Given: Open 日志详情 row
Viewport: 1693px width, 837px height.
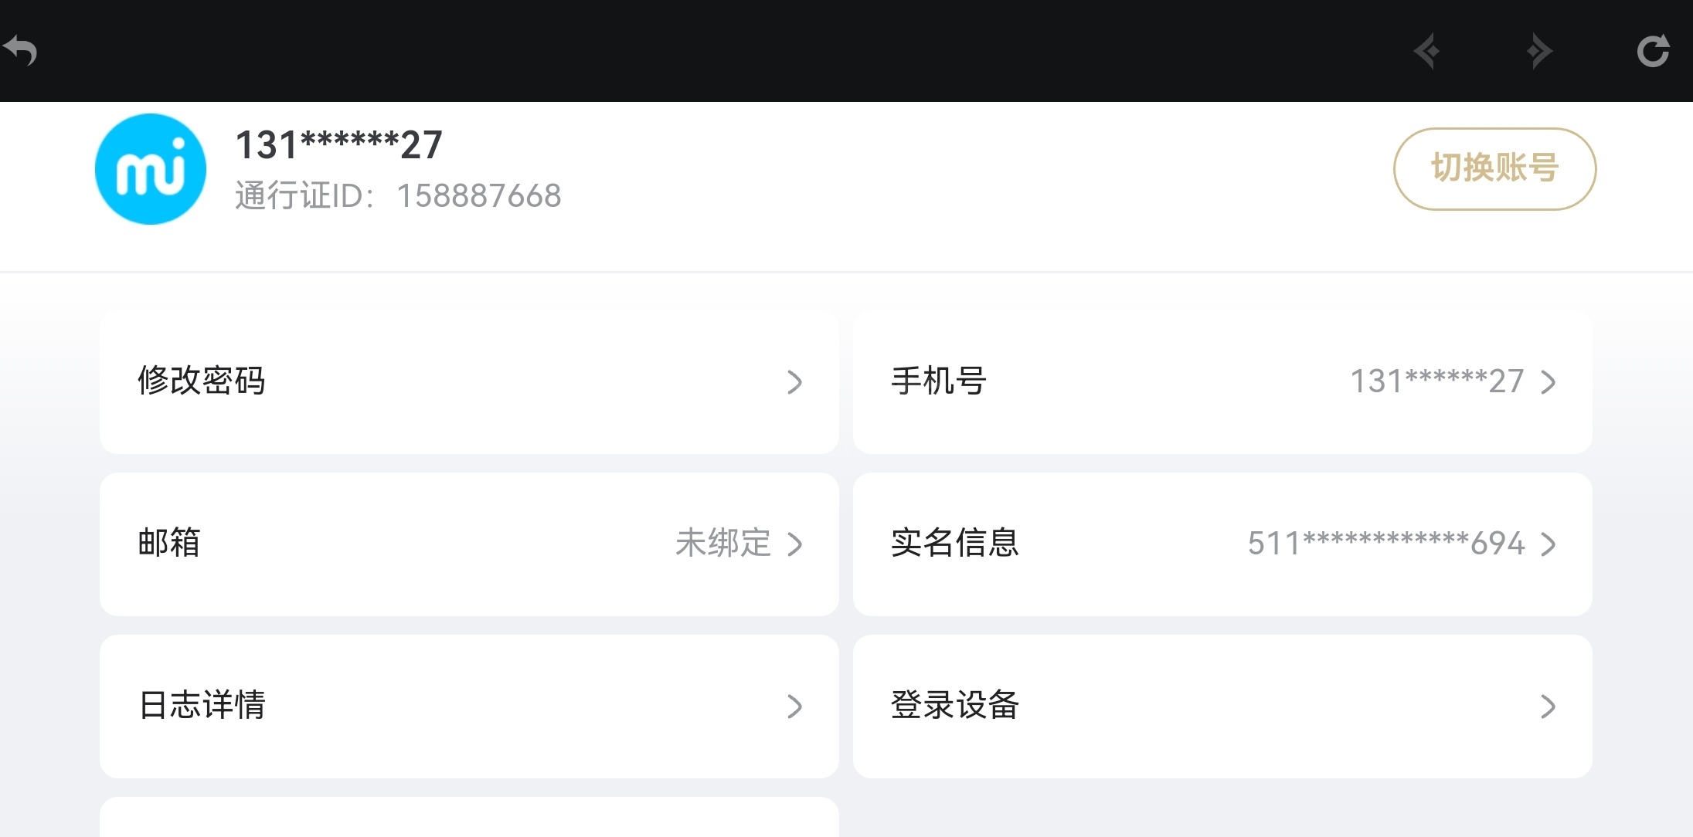Looking at the screenshot, I should 469,707.
